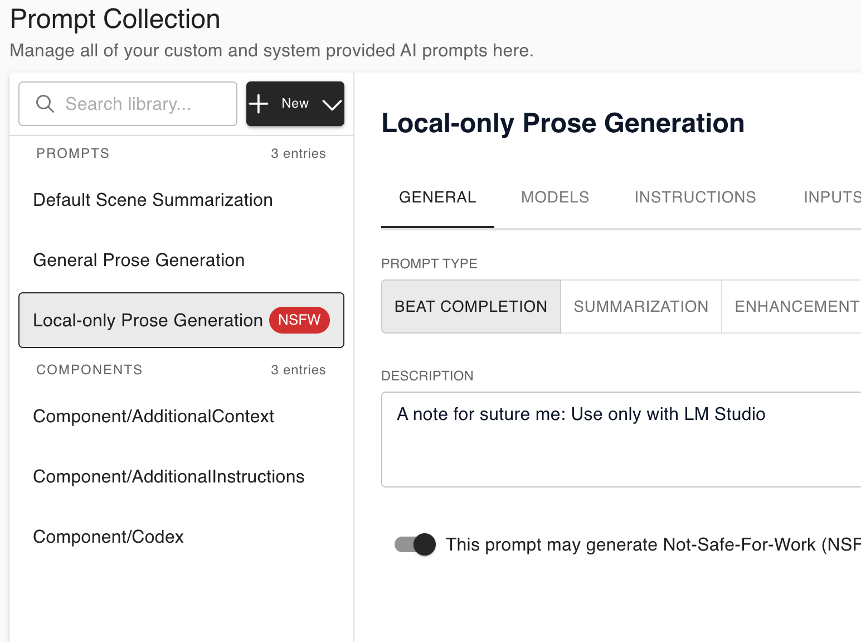Image resolution: width=861 pixels, height=642 pixels.
Task: Click the magnifying glass search icon
Action: (x=45, y=104)
